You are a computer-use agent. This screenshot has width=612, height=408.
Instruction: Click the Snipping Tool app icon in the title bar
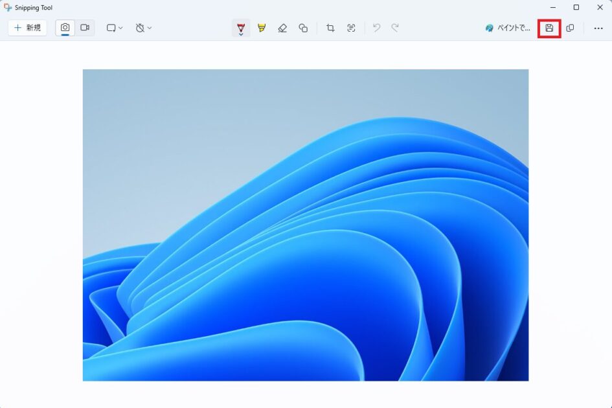[x=7, y=7]
